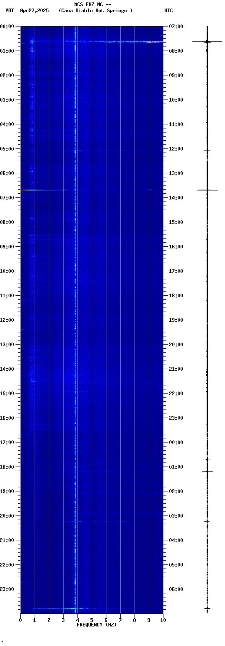Click the 0 Hz frequency tick label

20,620
